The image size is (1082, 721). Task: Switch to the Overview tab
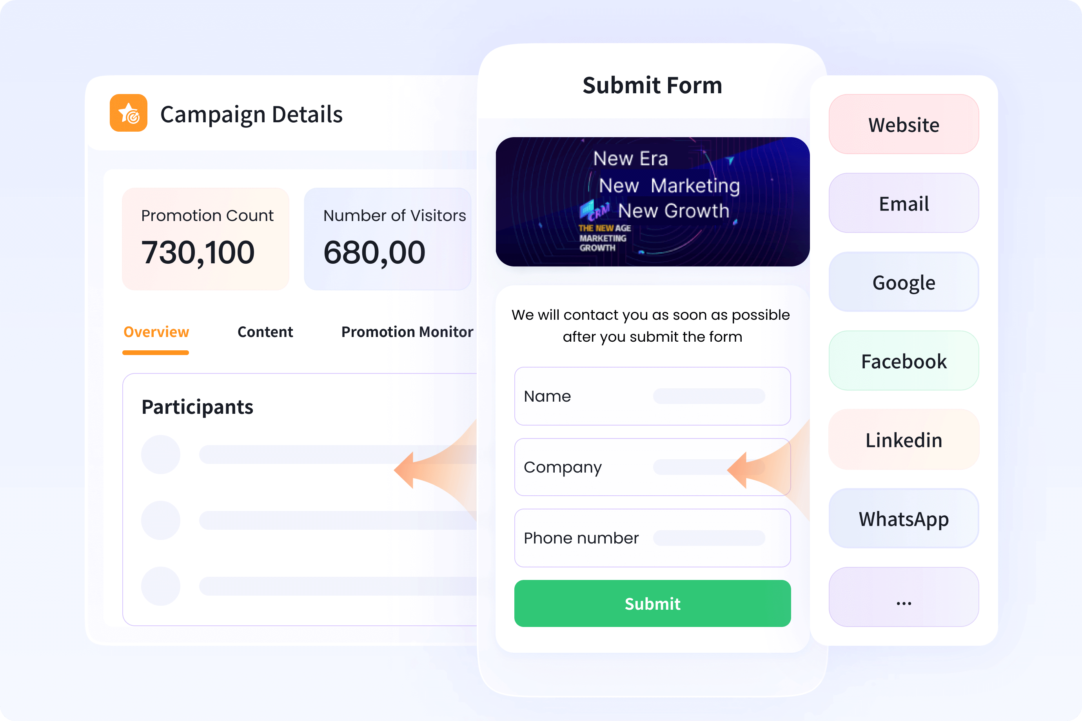click(x=156, y=332)
